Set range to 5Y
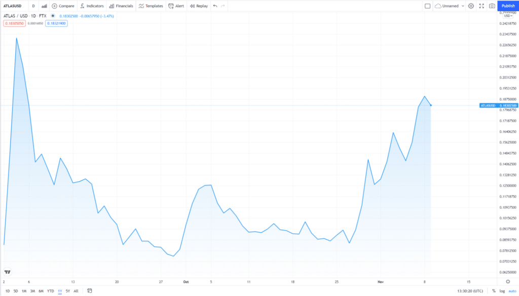Viewport: 519px width, 296px height. [68, 291]
